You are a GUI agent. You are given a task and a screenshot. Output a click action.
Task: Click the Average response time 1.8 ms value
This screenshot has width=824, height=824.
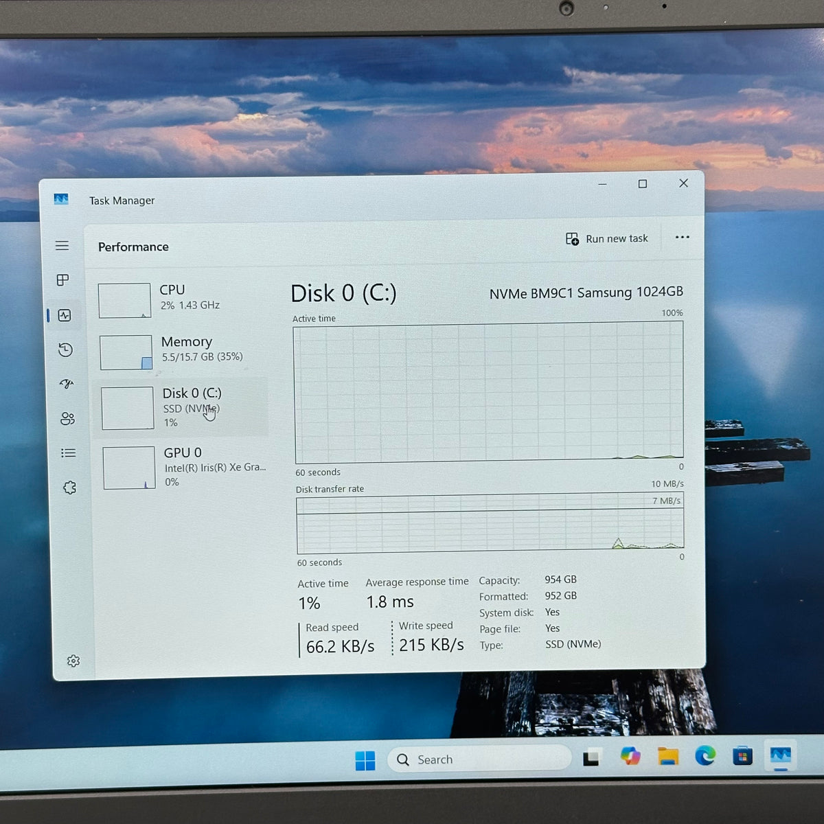click(x=390, y=602)
